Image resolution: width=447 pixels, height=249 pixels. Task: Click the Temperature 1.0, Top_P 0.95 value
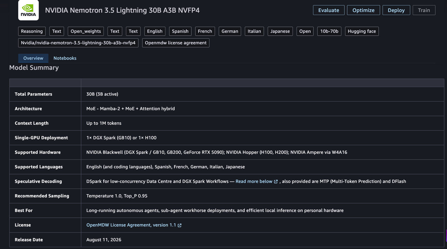pyautogui.click(x=117, y=196)
